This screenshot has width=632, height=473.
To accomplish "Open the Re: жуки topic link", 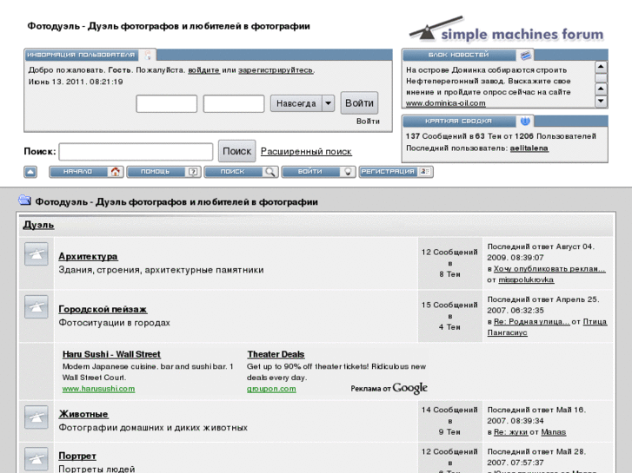I will click(510, 432).
